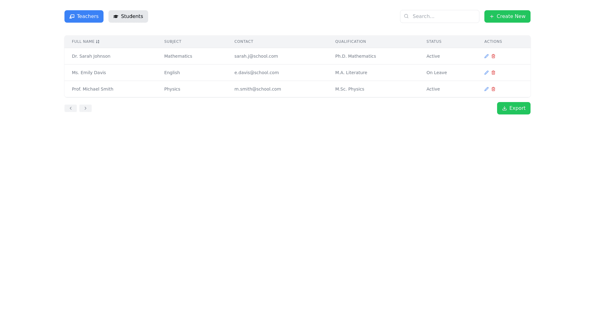Viewport: 595px width, 335px height.
Task: Click the On Leave status cell
Action: [436, 73]
